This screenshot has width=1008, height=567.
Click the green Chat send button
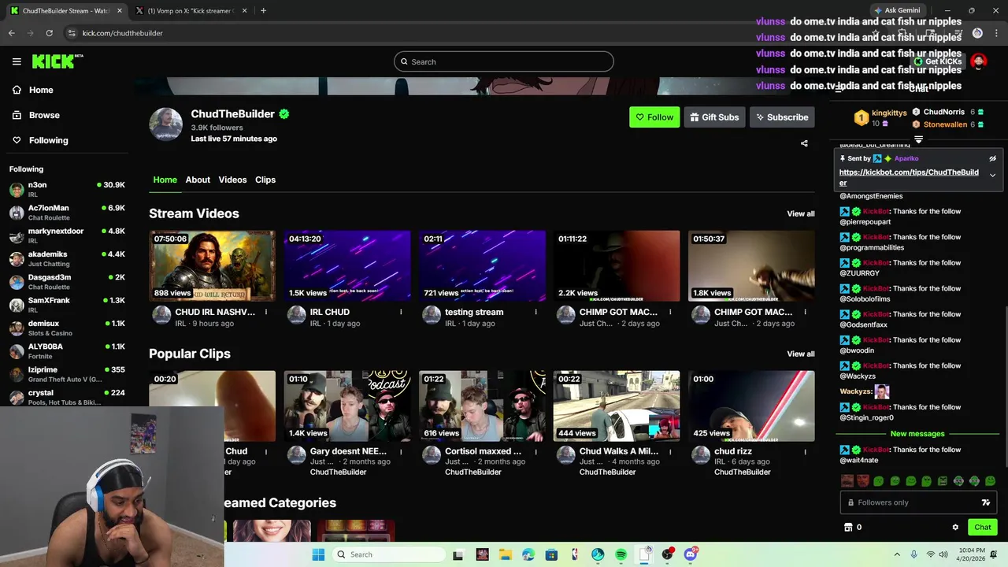983,527
